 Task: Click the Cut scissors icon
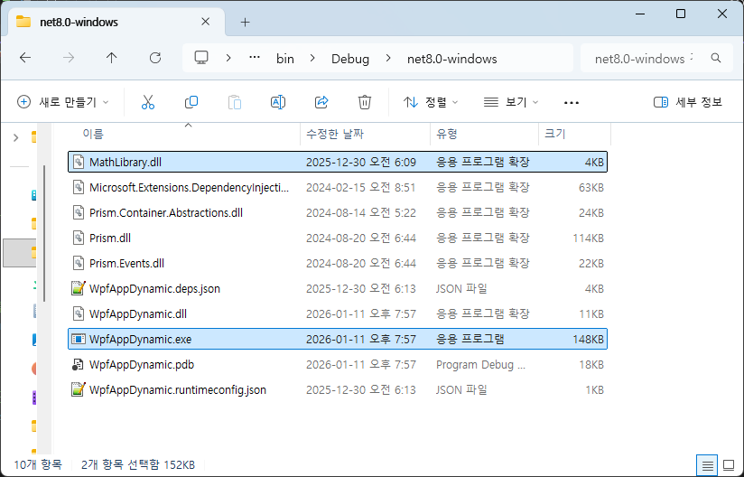point(148,102)
